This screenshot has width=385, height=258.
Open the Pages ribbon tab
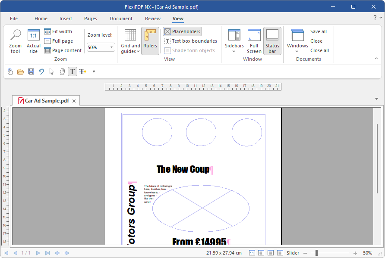pos(91,19)
